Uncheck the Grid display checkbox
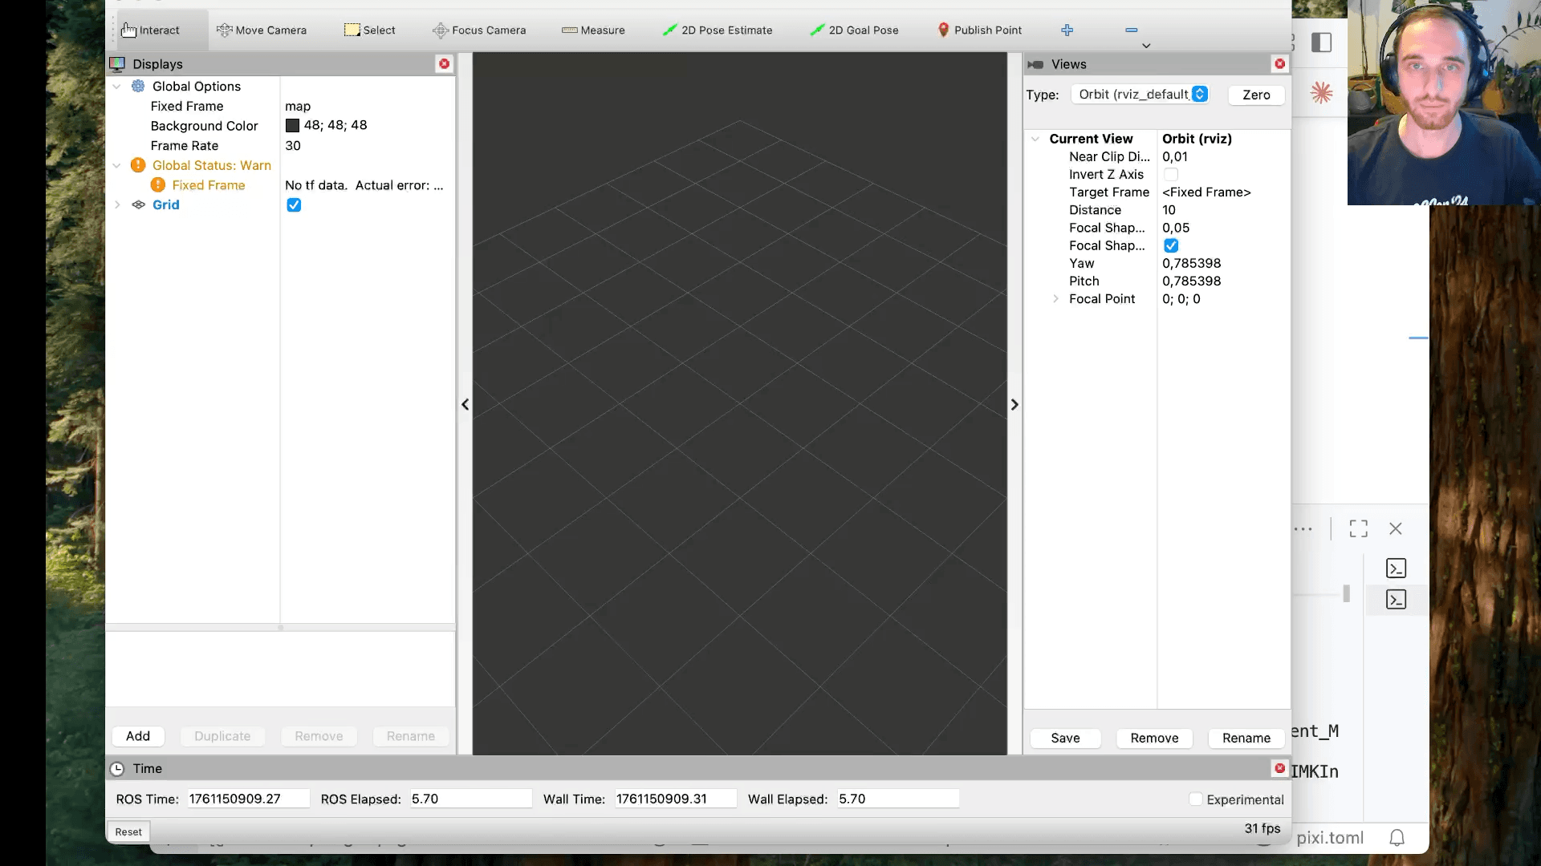This screenshot has width=1541, height=866. click(x=294, y=205)
